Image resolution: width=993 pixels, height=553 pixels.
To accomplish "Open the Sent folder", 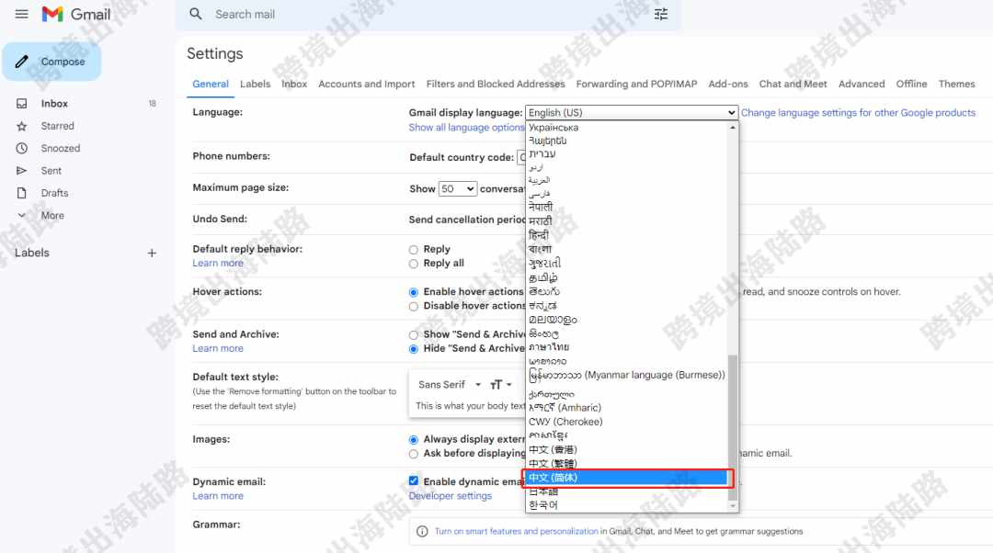I will [51, 171].
